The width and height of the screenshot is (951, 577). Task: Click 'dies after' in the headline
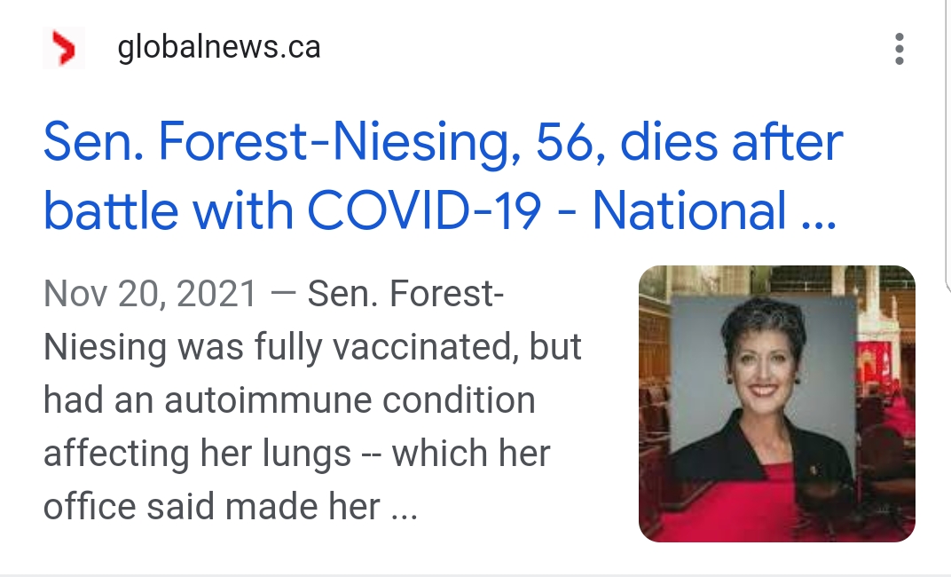(732, 142)
